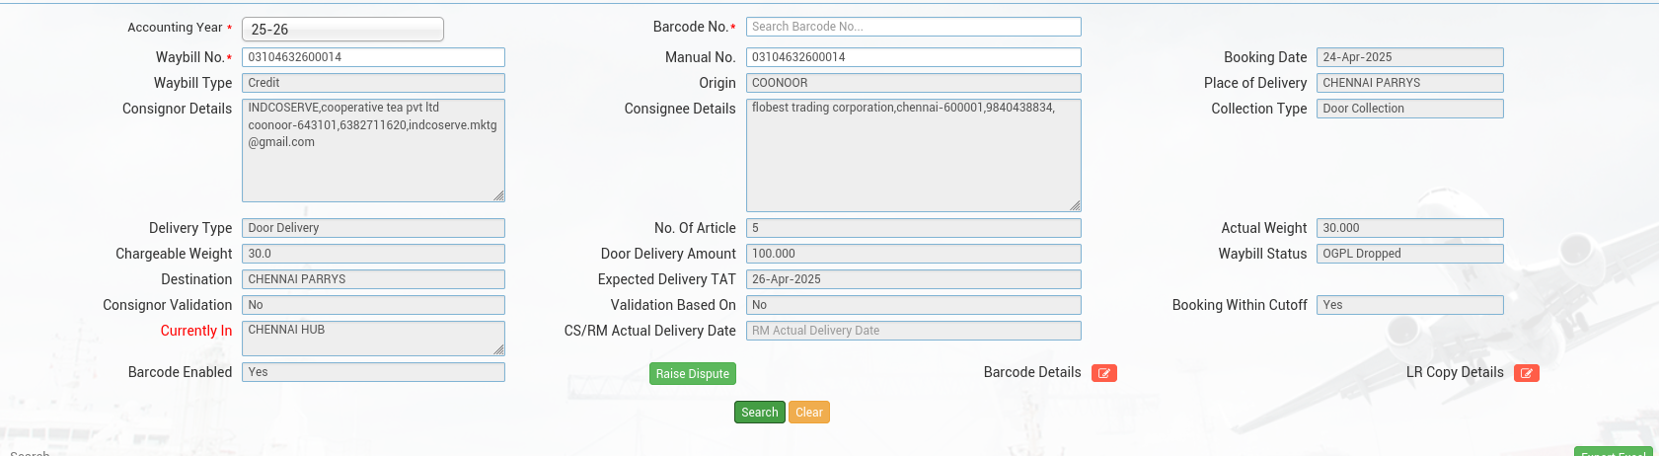Click the Door Delivery Amount field
The width and height of the screenshot is (1659, 456).
913,254
